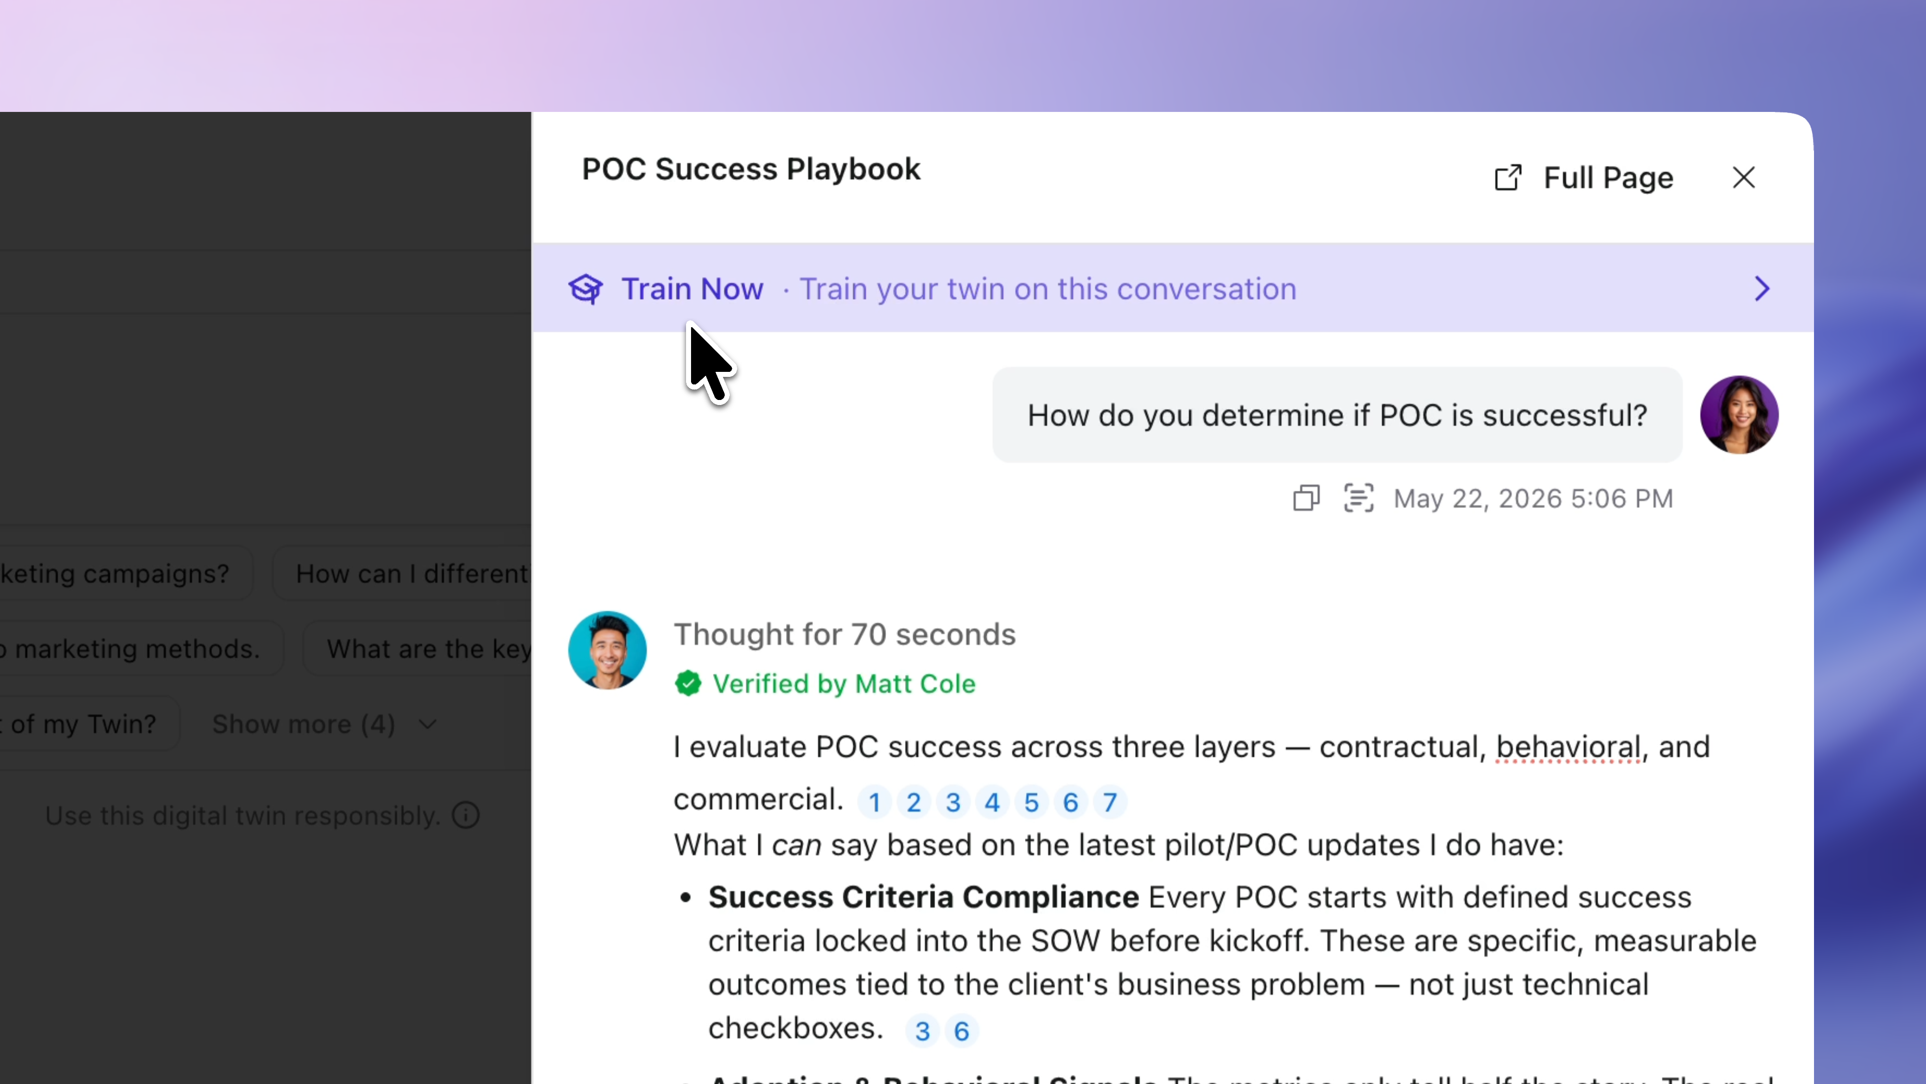The width and height of the screenshot is (1926, 1084).
Task: Click the "Success Criteria Compliance" heading
Action: [x=924, y=896]
